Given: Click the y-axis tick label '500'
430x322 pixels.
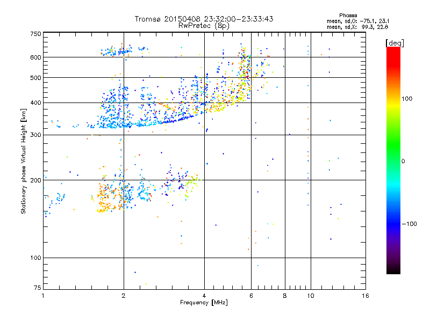Looking at the screenshot, I should click(35, 78).
